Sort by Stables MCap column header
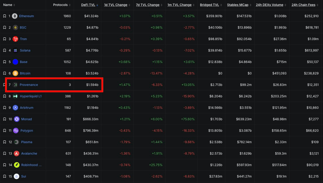Viewport: 323px width, 183px height. [x=239, y=5]
